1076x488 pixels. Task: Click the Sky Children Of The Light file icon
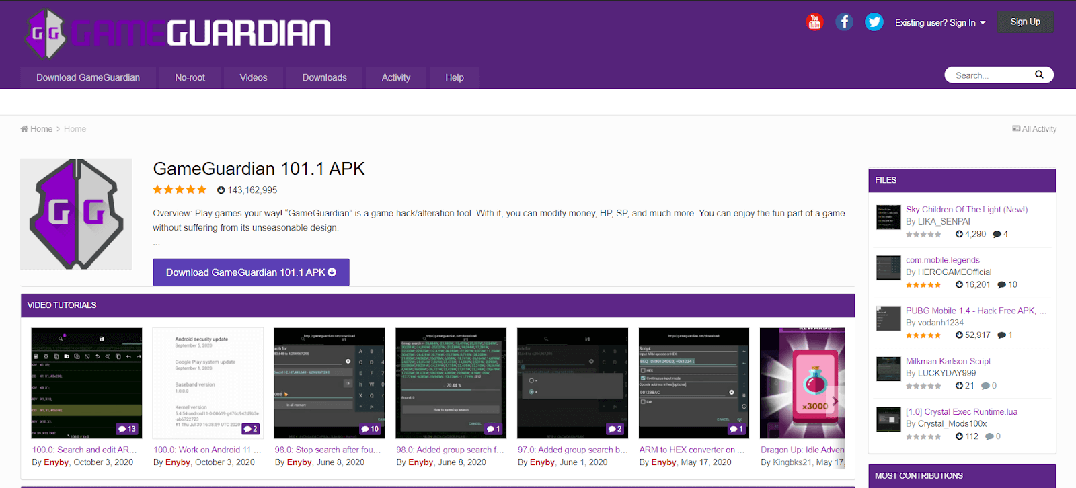[888, 217]
